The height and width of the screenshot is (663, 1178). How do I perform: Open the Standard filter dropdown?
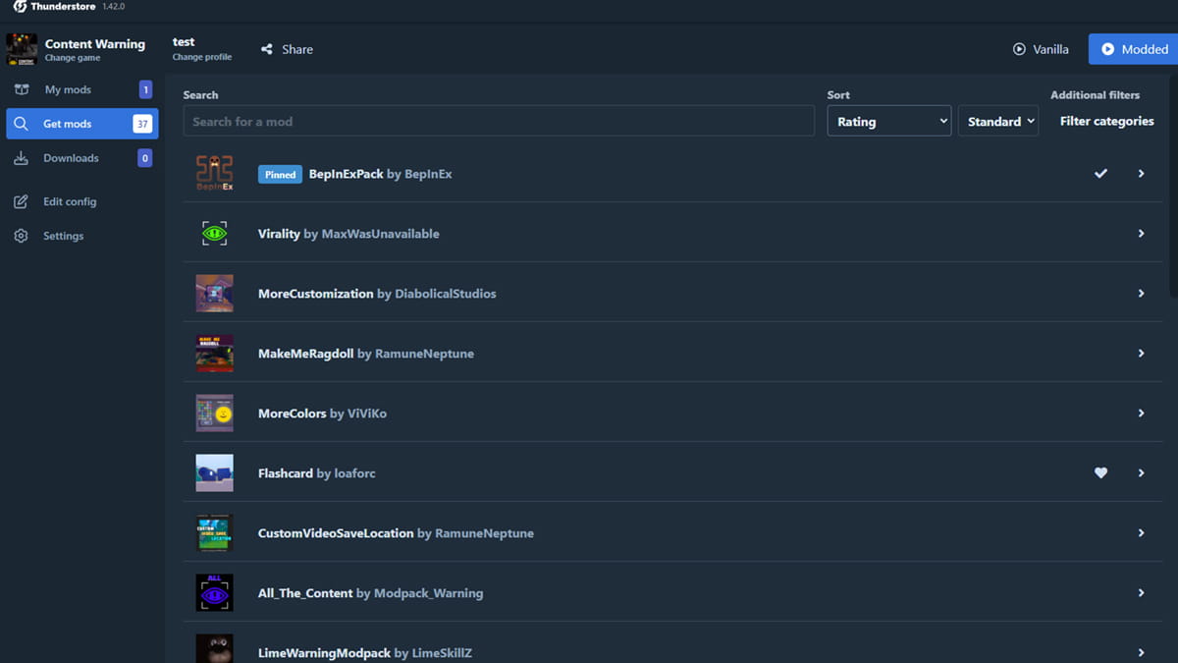click(997, 121)
